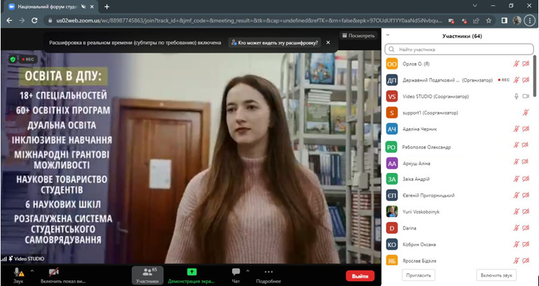Viewport: 539px width, 286px height.
Task: Turn on video with the camera icon
Action: [x=54, y=272]
